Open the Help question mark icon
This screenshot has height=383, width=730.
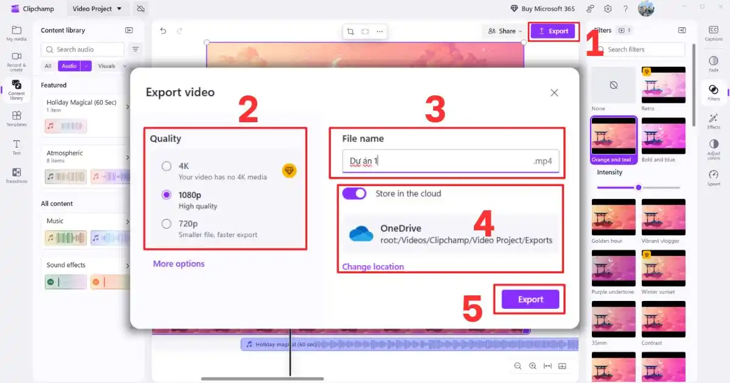pos(625,9)
